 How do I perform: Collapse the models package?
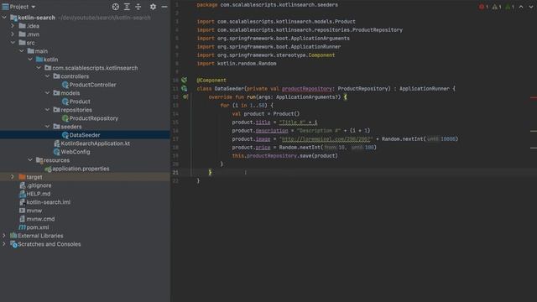[x=48, y=93]
